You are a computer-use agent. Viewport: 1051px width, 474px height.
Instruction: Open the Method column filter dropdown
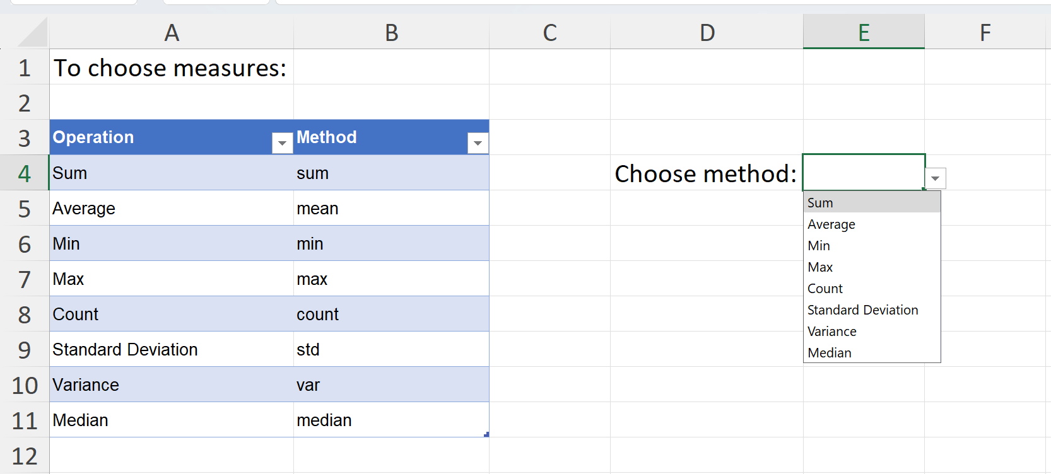pos(478,143)
